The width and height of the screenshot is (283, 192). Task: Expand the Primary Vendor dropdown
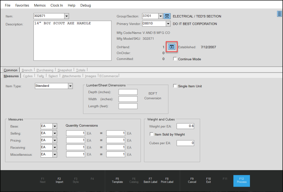click(x=168, y=24)
